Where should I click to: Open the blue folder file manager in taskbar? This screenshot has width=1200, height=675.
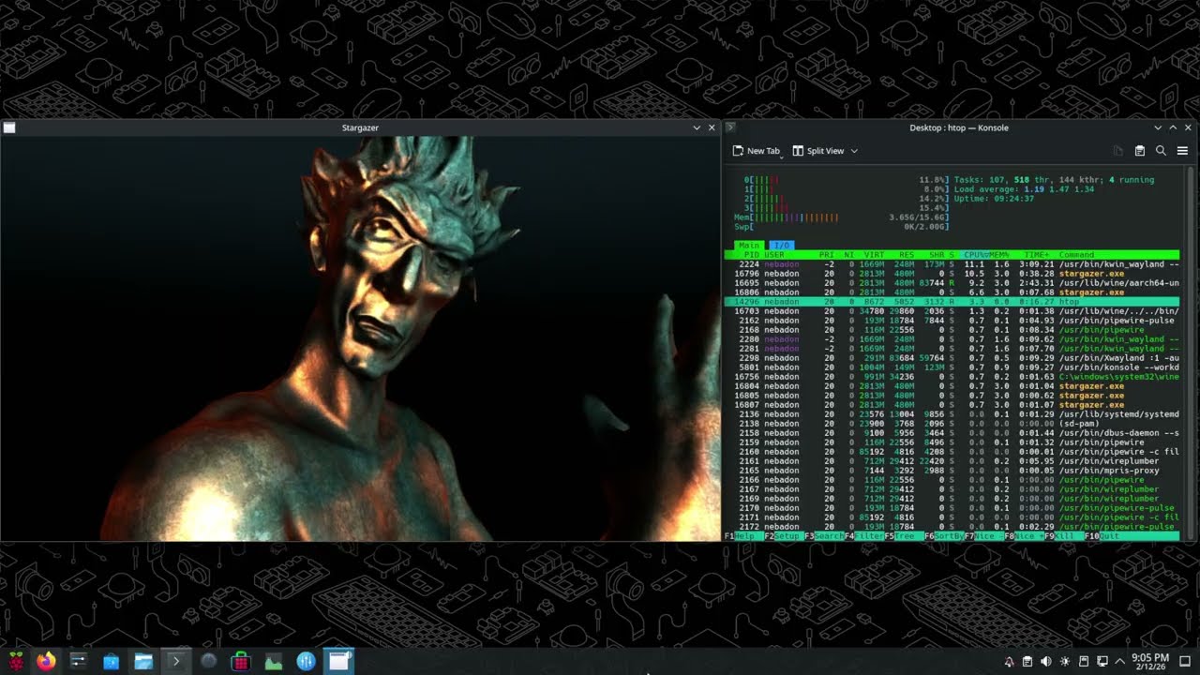143,661
